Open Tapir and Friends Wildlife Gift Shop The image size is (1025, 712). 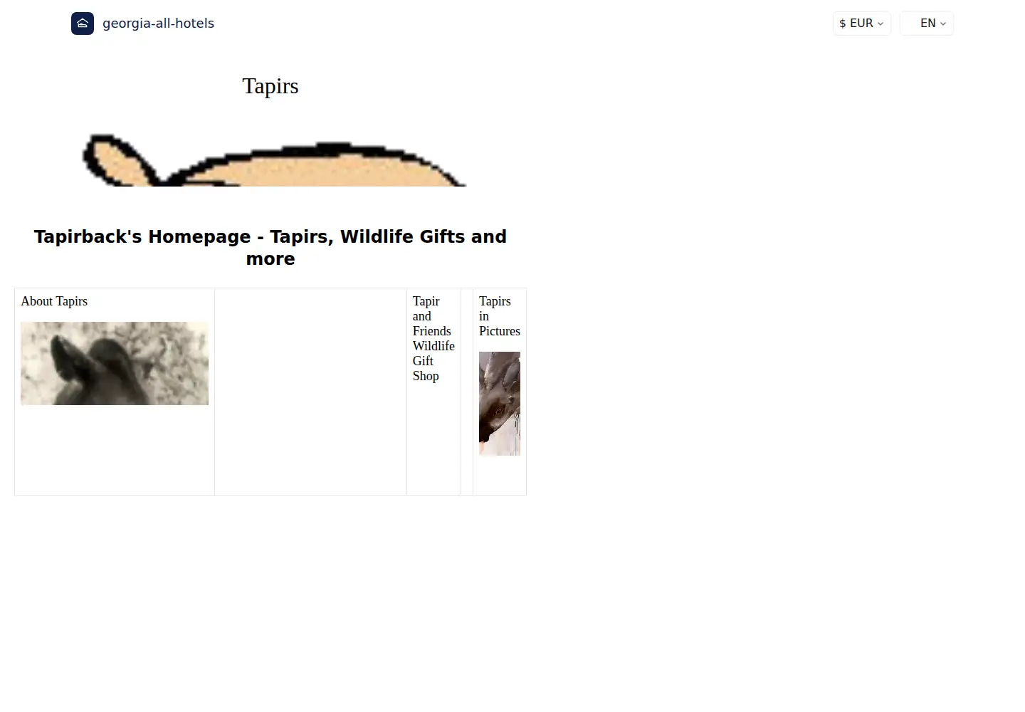click(x=433, y=338)
